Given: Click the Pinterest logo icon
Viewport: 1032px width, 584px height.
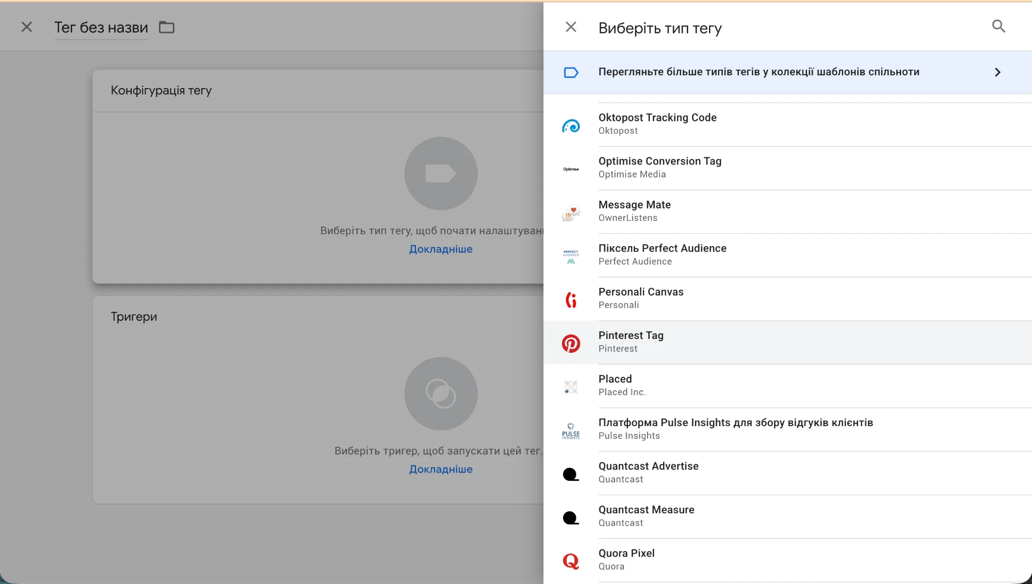Looking at the screenshot, I should [571, 344].
